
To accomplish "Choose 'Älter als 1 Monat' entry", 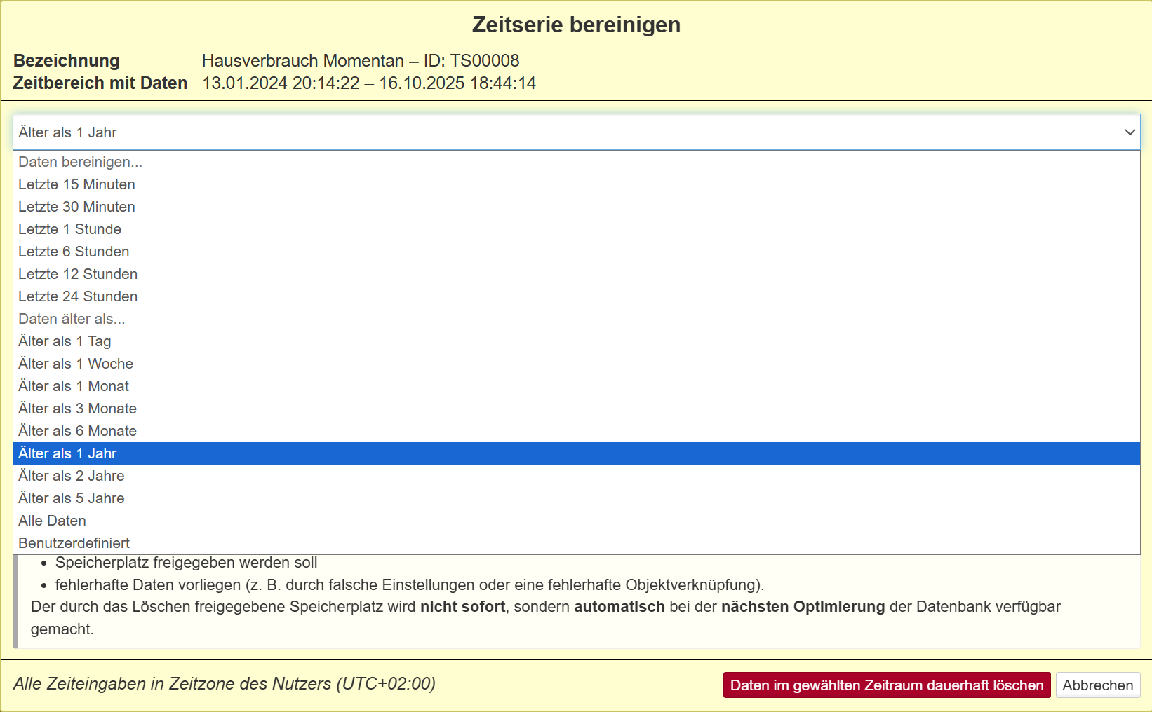I will coord(74,386).
